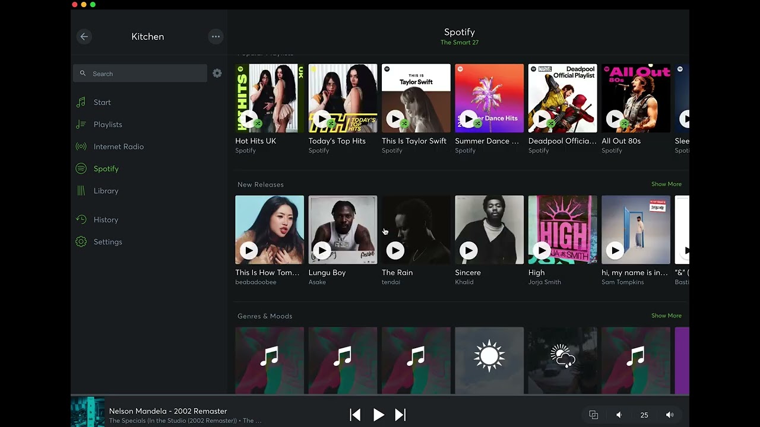Play the Summer Dance playlist
This screenshot has width=760, height=427.
[x=468, y=119]
